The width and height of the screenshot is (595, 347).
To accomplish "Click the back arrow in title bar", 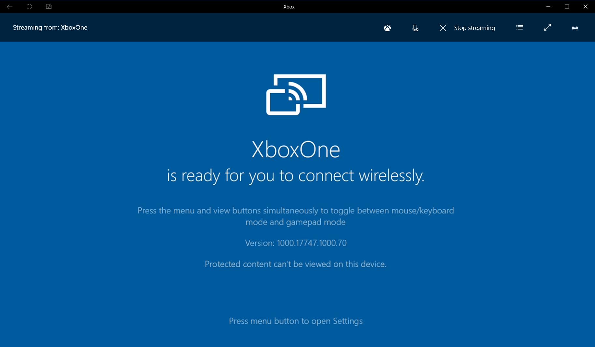I will click(x=9, y=7).
